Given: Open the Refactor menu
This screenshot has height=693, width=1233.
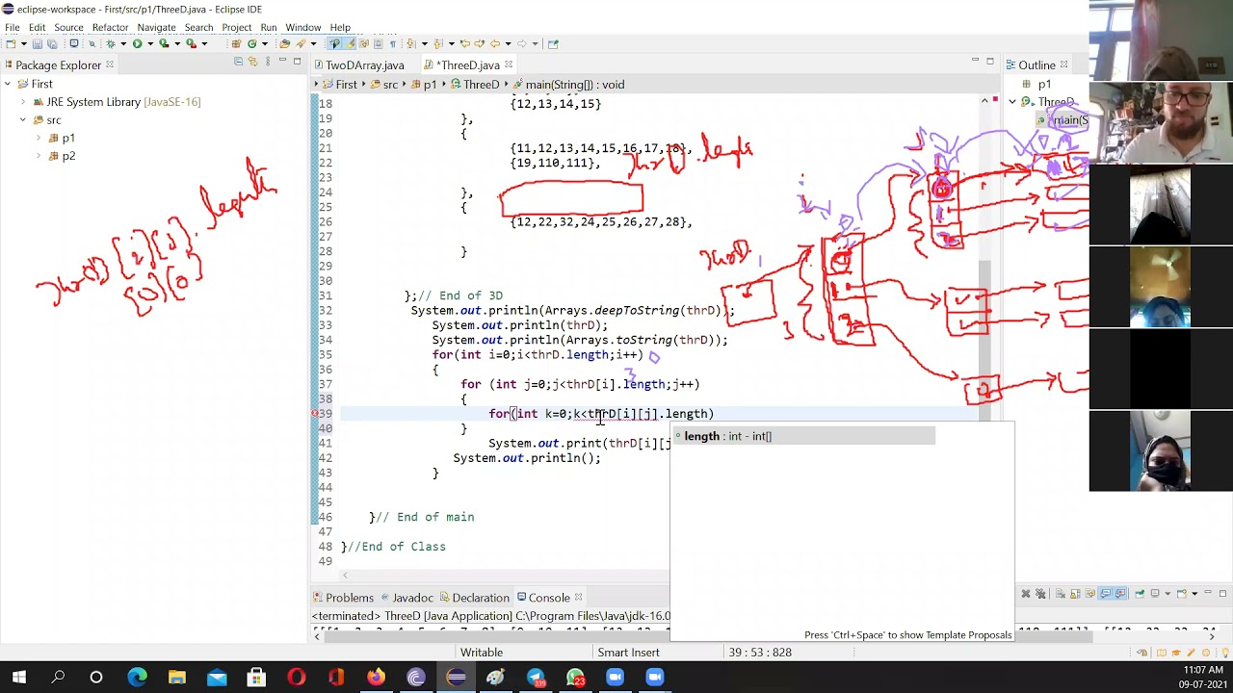Looking at the screenshot, I should coord(110,27).
